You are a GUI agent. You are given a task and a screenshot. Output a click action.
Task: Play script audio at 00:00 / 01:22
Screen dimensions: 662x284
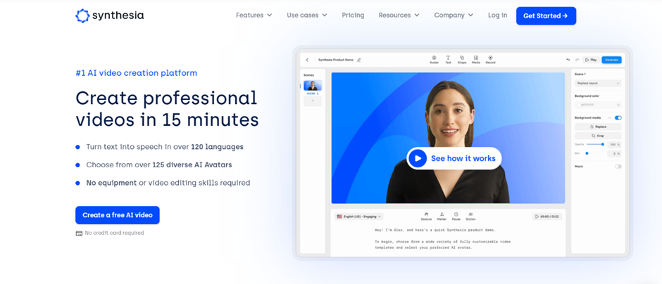click(547, 217)
